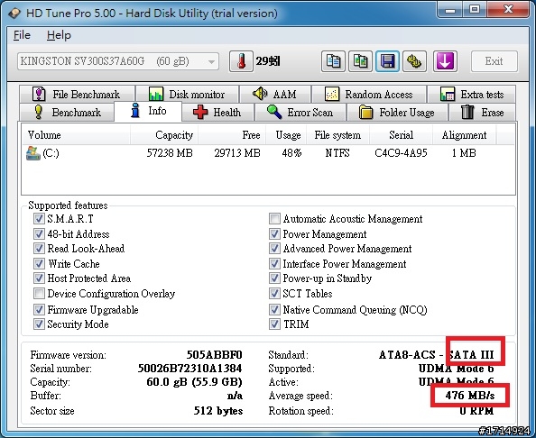The image size is (536, 438).
Task: Switch to the Disk monitor tab
Action: click(188, 95)
